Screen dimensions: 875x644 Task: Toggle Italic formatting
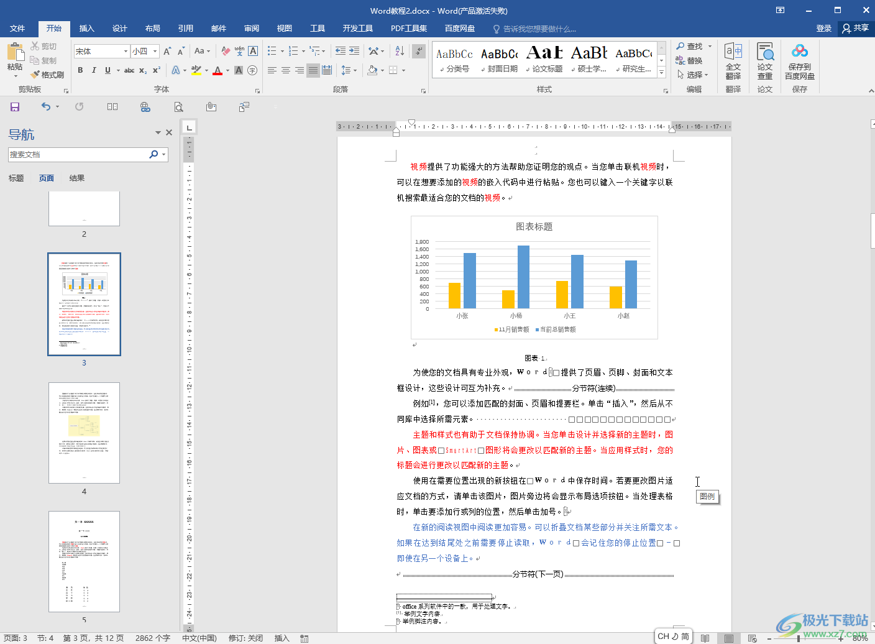[x=94, y=70]
